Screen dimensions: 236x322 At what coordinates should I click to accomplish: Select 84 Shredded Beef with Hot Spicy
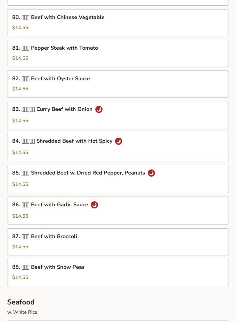118,147
